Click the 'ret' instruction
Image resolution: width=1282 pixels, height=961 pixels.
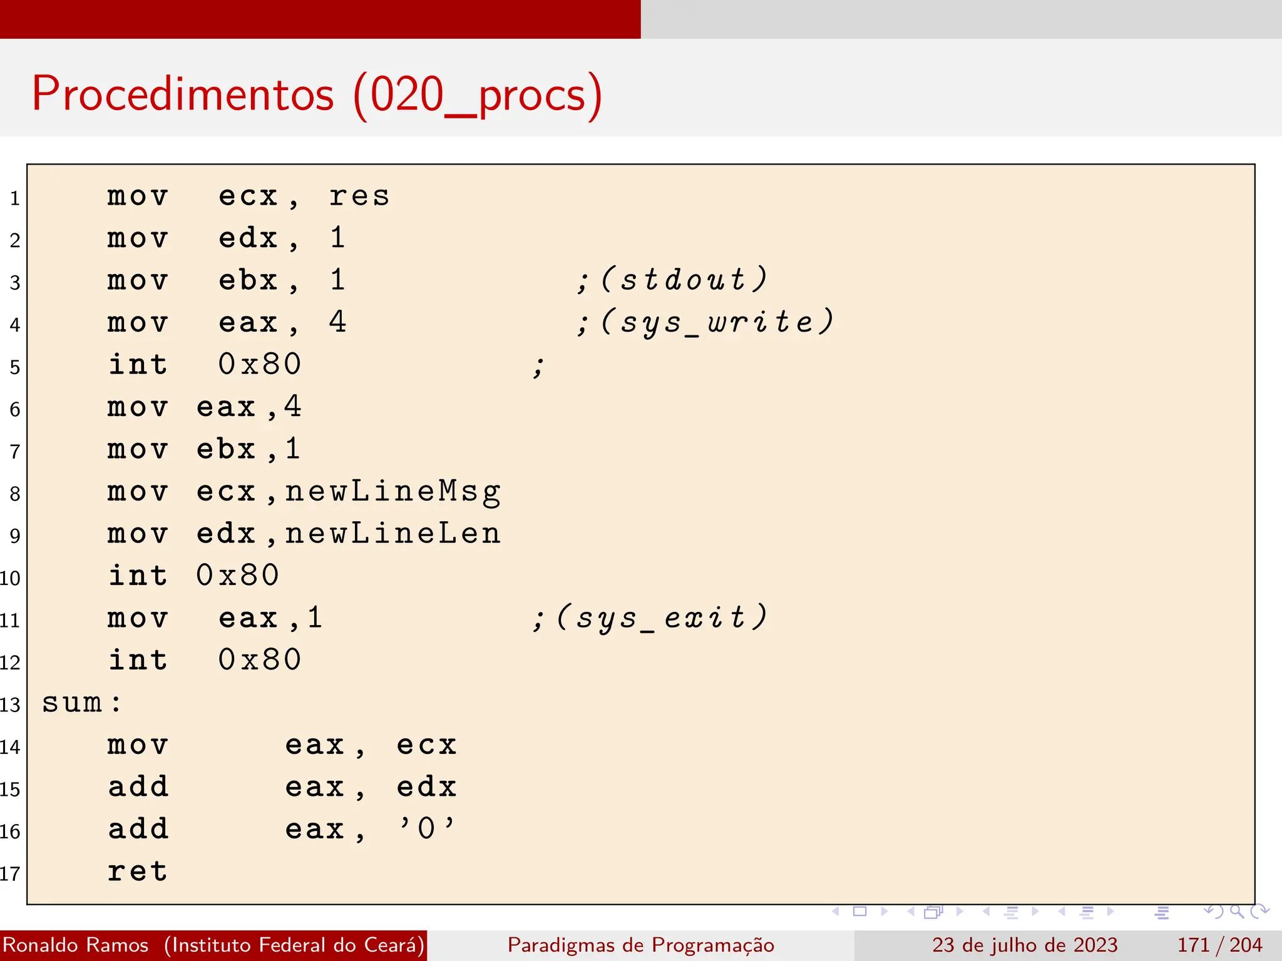click(x=138, y=871)
